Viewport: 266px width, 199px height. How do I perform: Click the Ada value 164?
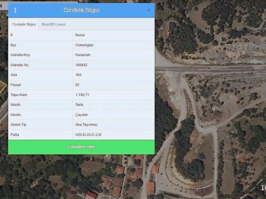tap(78, 75)
